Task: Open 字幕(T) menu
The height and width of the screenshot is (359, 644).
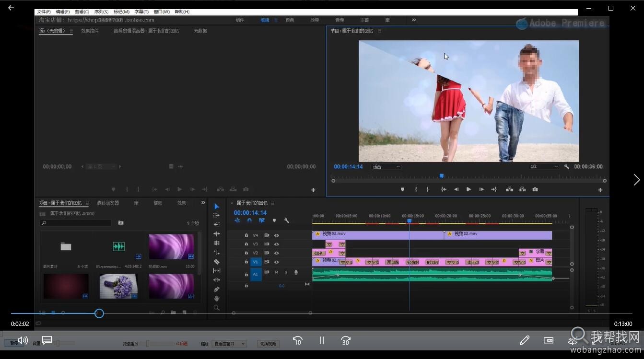Action: point(141,12)
